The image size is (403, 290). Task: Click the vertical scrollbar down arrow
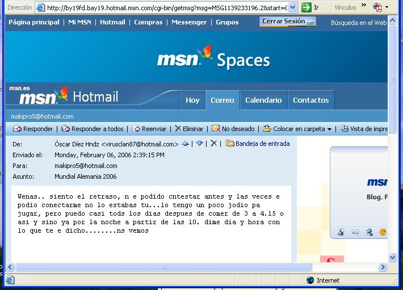[392, 257]
